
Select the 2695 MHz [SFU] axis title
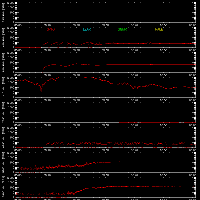click(x=3, y=112)
